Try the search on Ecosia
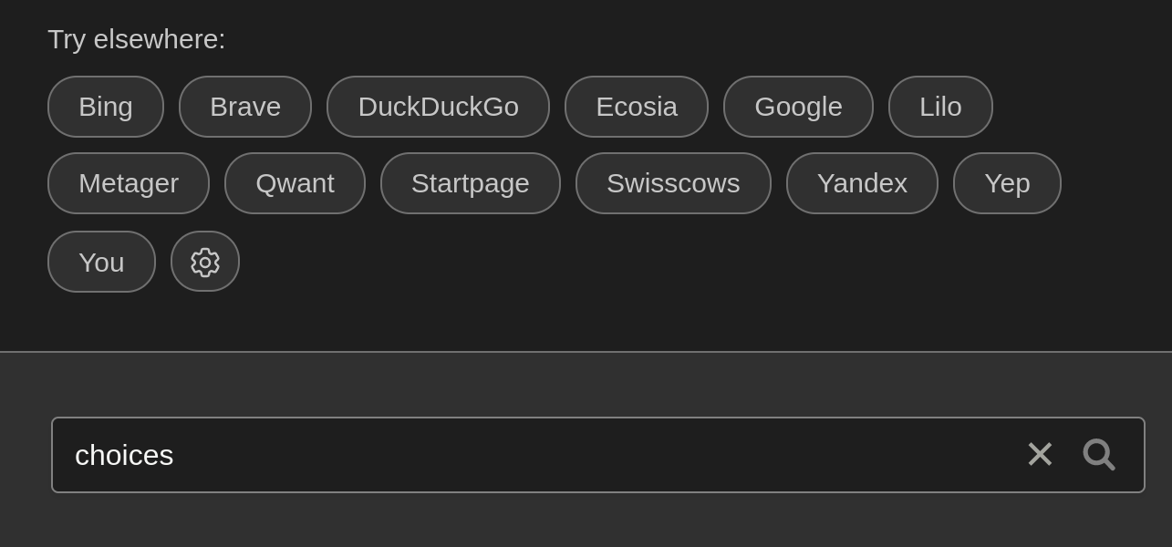This screenshot has height=547, width=1172. click(x=636, y=106)
